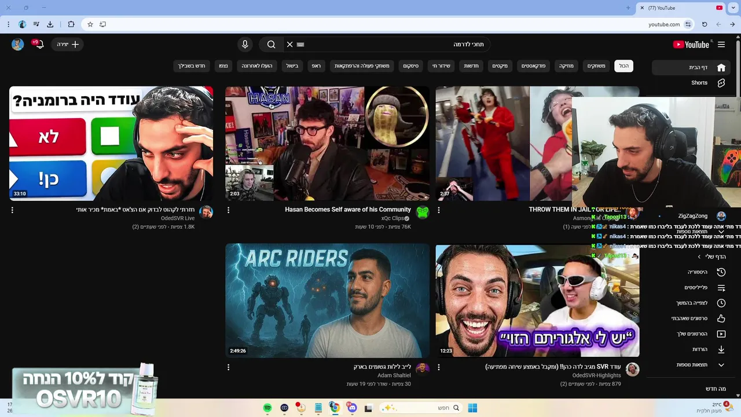Open the ARC RIDERS livestream thumbnail
Image resolution: width=741 pixels, height=417 pixels.
(328, 301)
